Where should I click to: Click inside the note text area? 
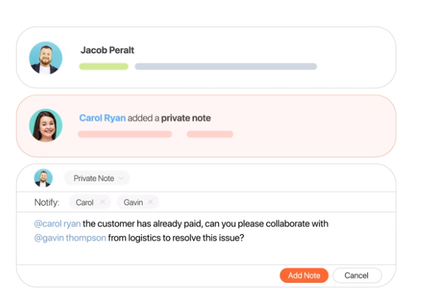[206, 238]
